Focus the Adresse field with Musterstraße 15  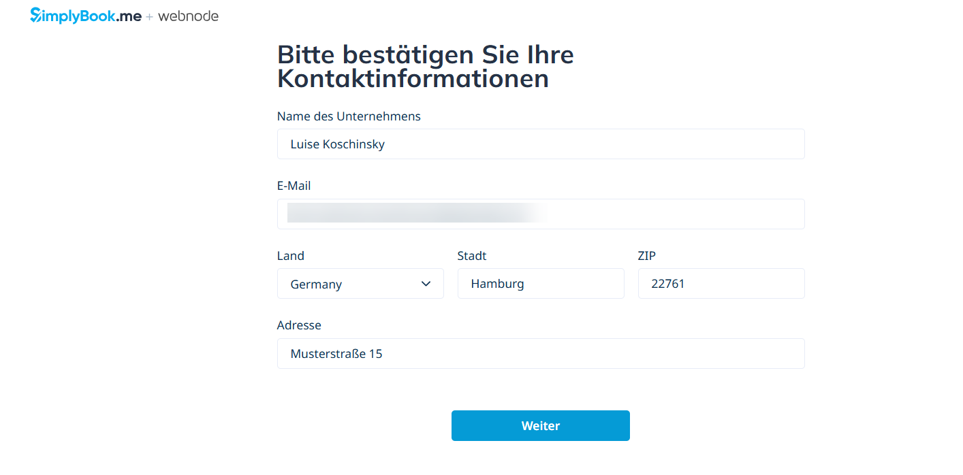[540, 354]
